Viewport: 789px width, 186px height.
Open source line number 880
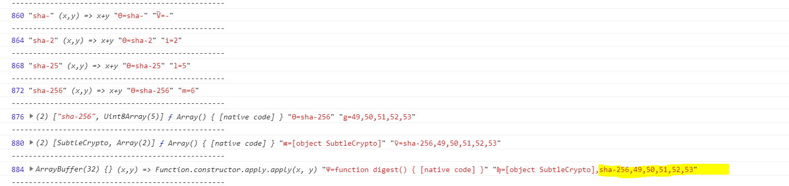18,143
